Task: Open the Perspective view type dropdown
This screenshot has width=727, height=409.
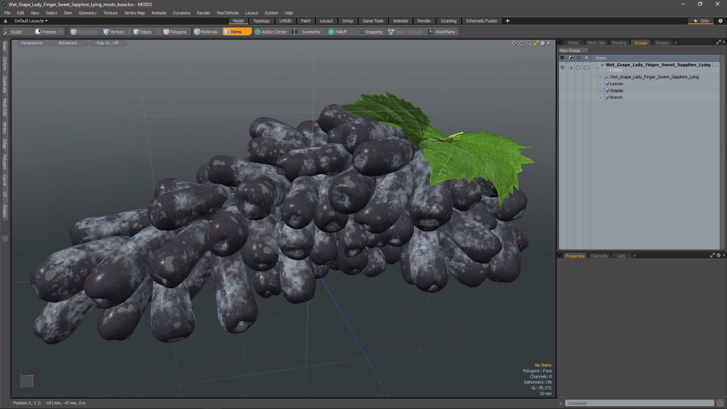Action: (x=32, y=43)
